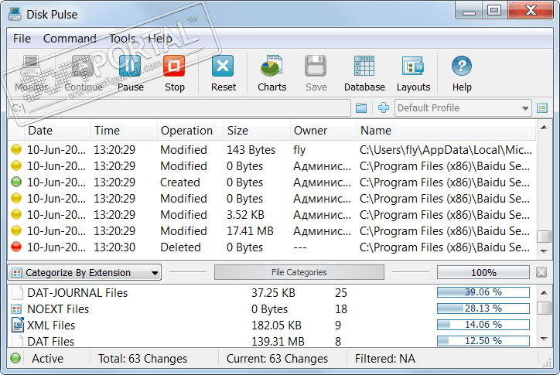Open the Default Profile dropdown
The image size is (560, 375).
[463, 107]
